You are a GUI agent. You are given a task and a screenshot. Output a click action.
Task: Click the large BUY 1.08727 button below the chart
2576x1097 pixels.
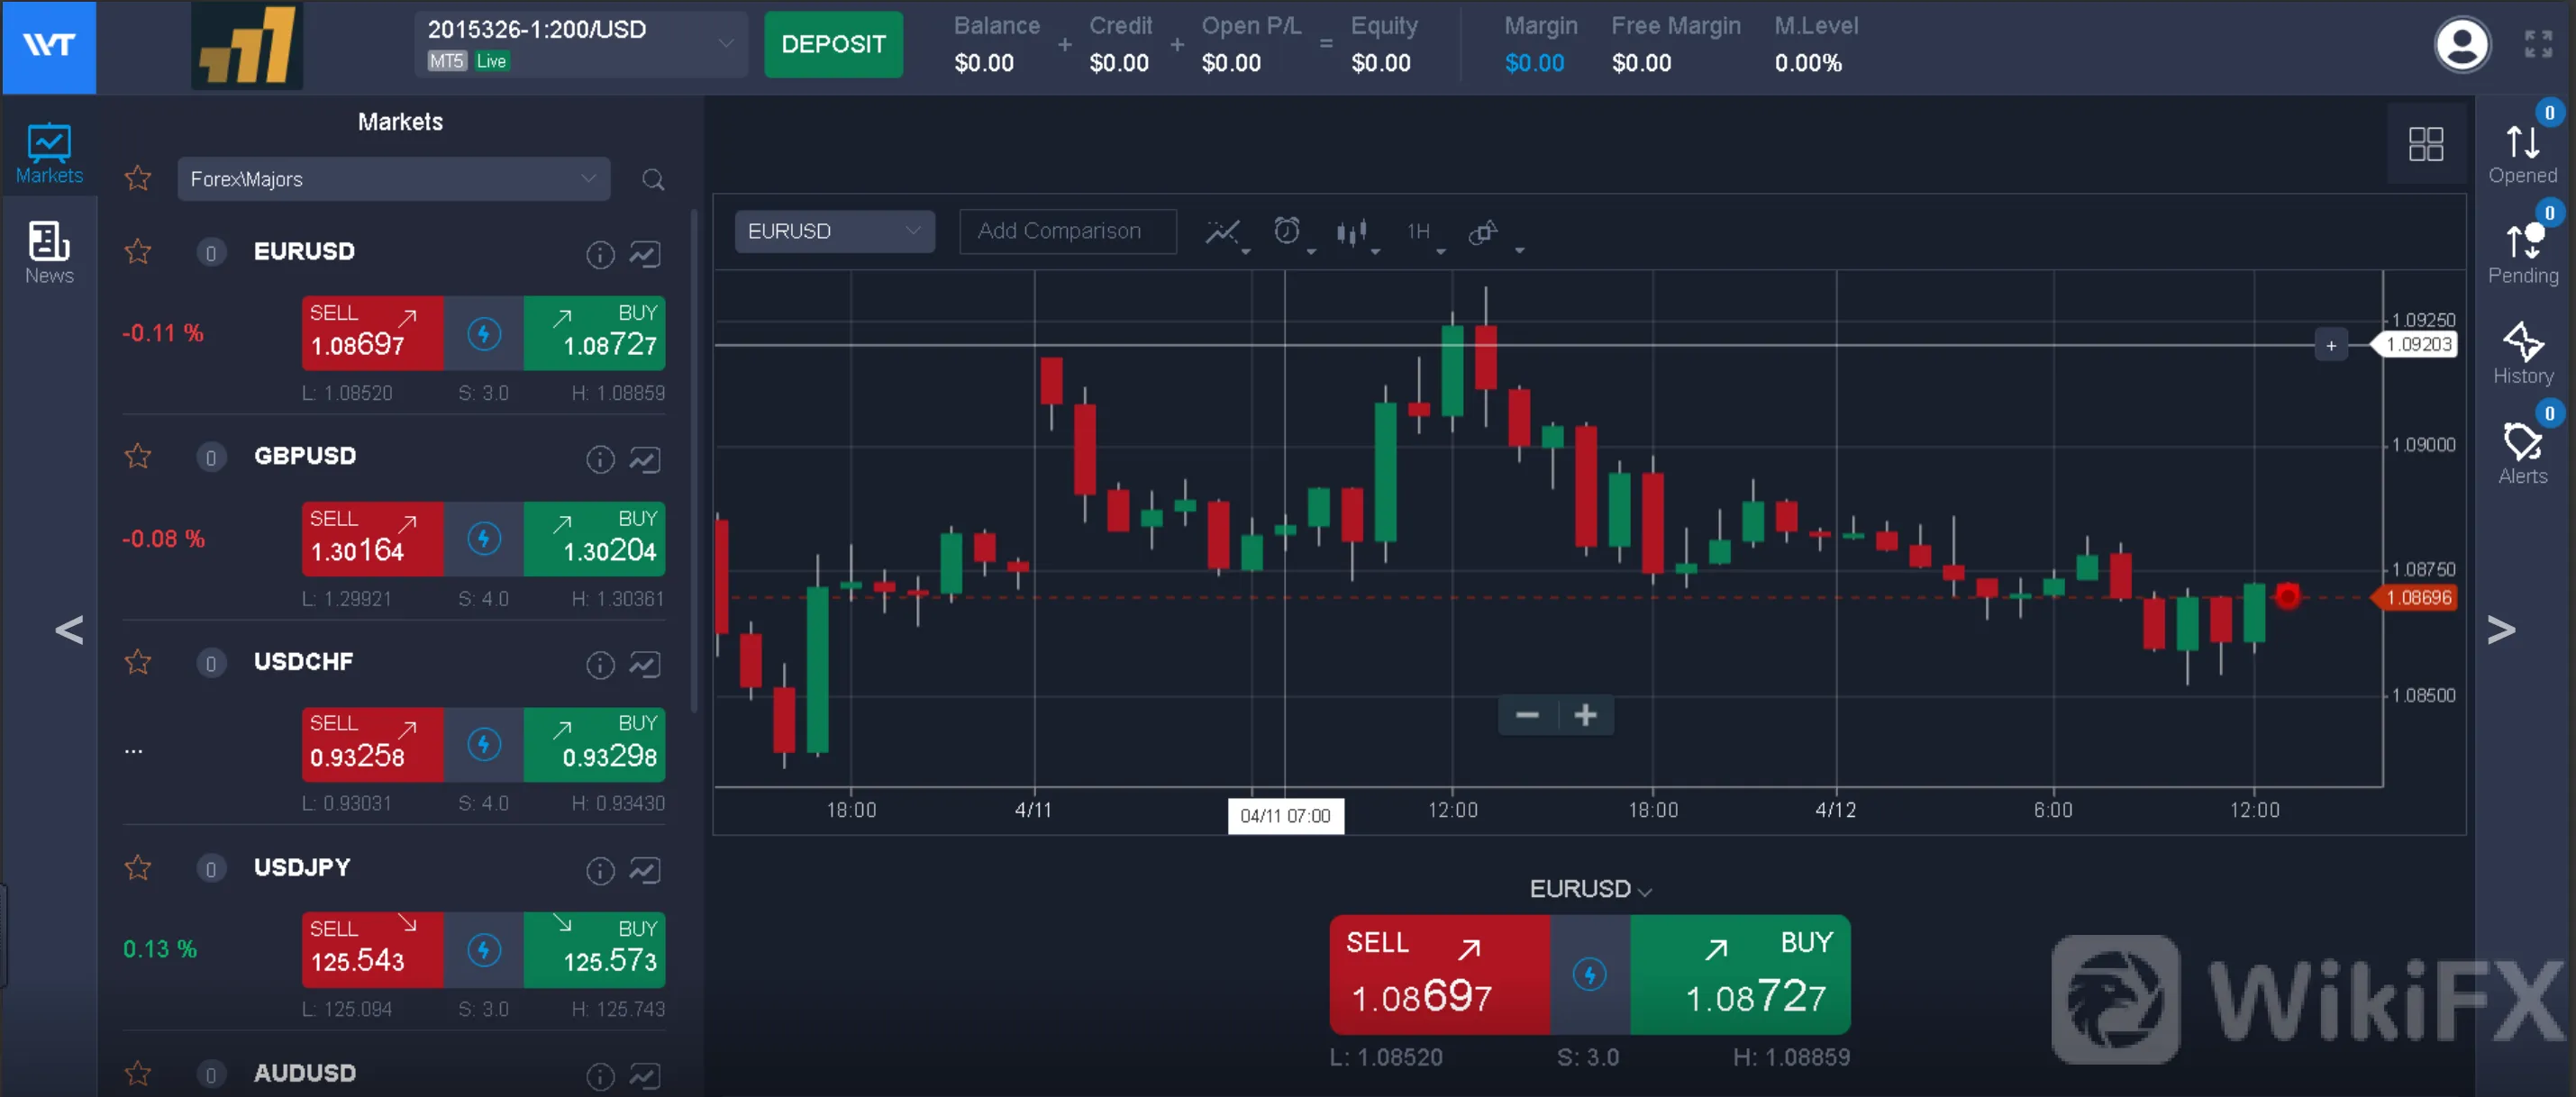tap(1740, 975)
